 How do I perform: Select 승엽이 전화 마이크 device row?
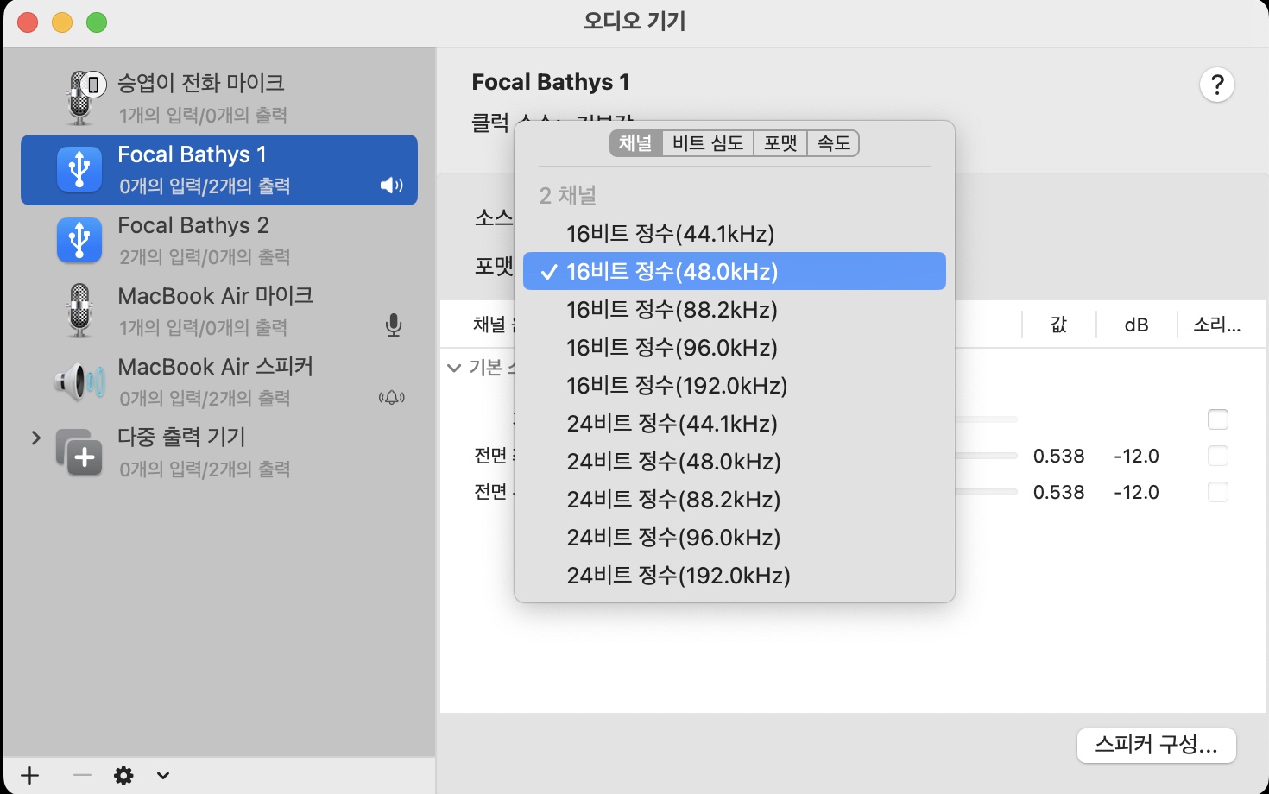pos(219,98)
